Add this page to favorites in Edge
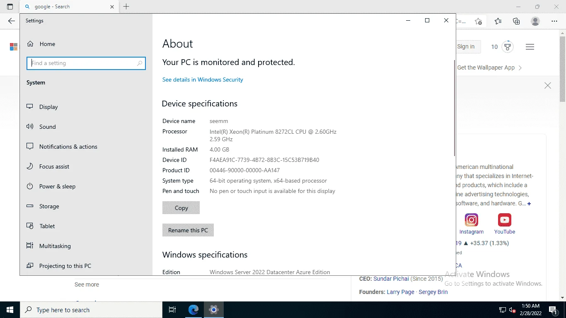 click(x=478, y=21)
